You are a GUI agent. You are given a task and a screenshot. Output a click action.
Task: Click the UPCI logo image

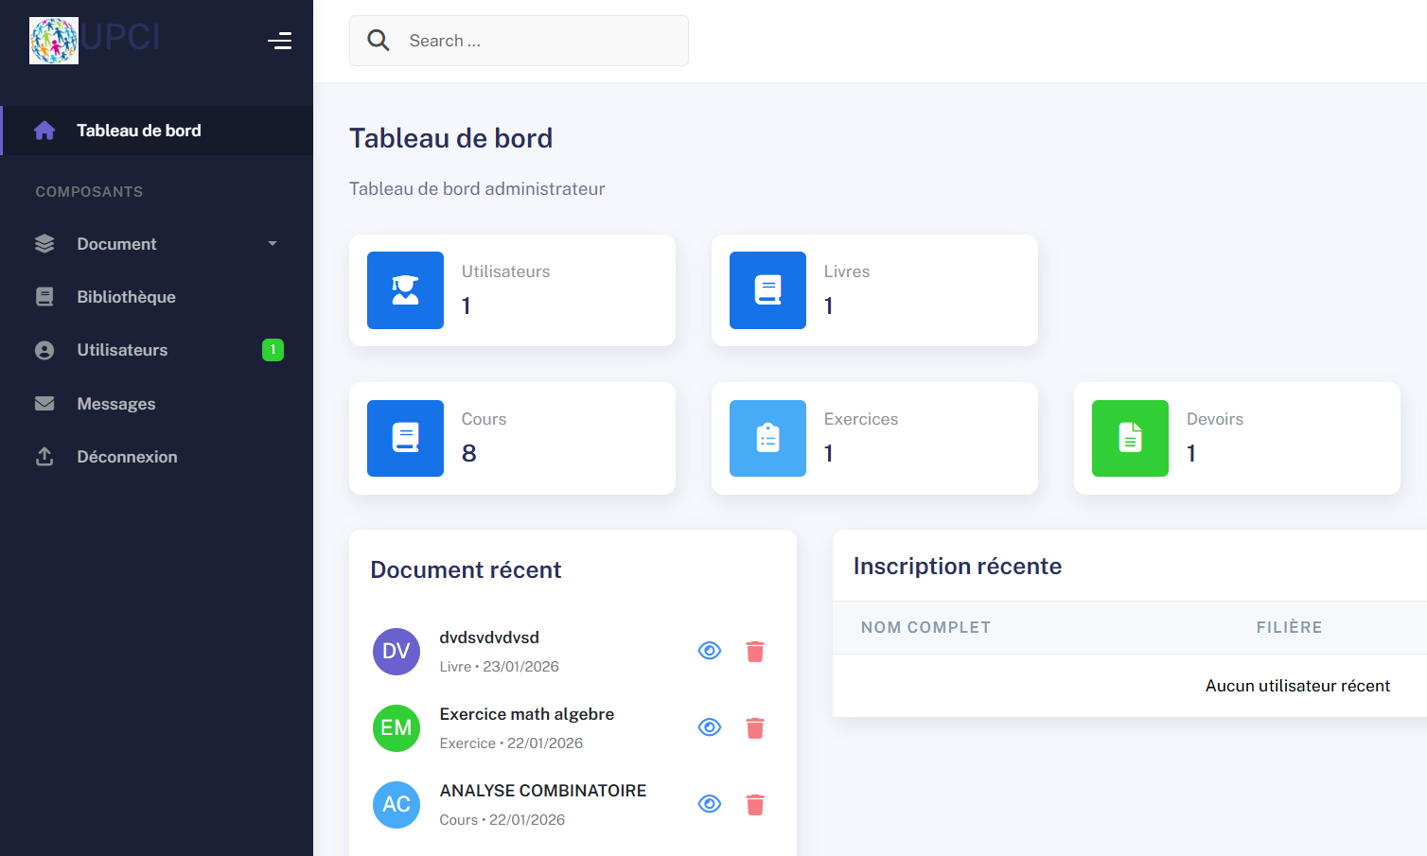(54, 39)
